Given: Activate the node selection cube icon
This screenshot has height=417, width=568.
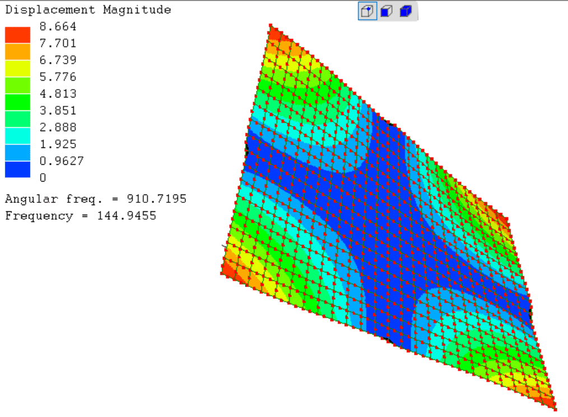Looking at the screenshot, I should (367, 11).
